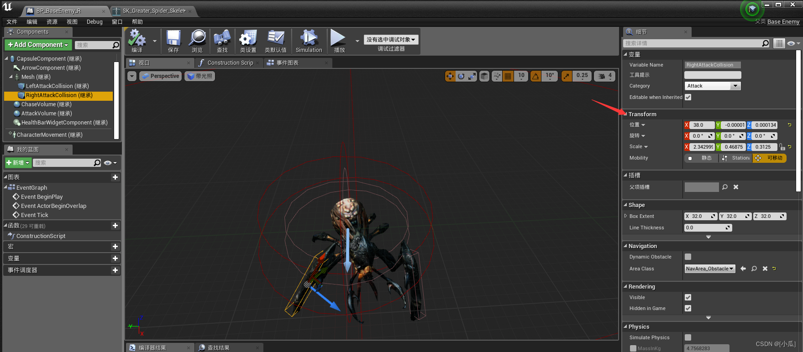
Task: Set Mobility to Static (静态)
Action: (702, 158)
